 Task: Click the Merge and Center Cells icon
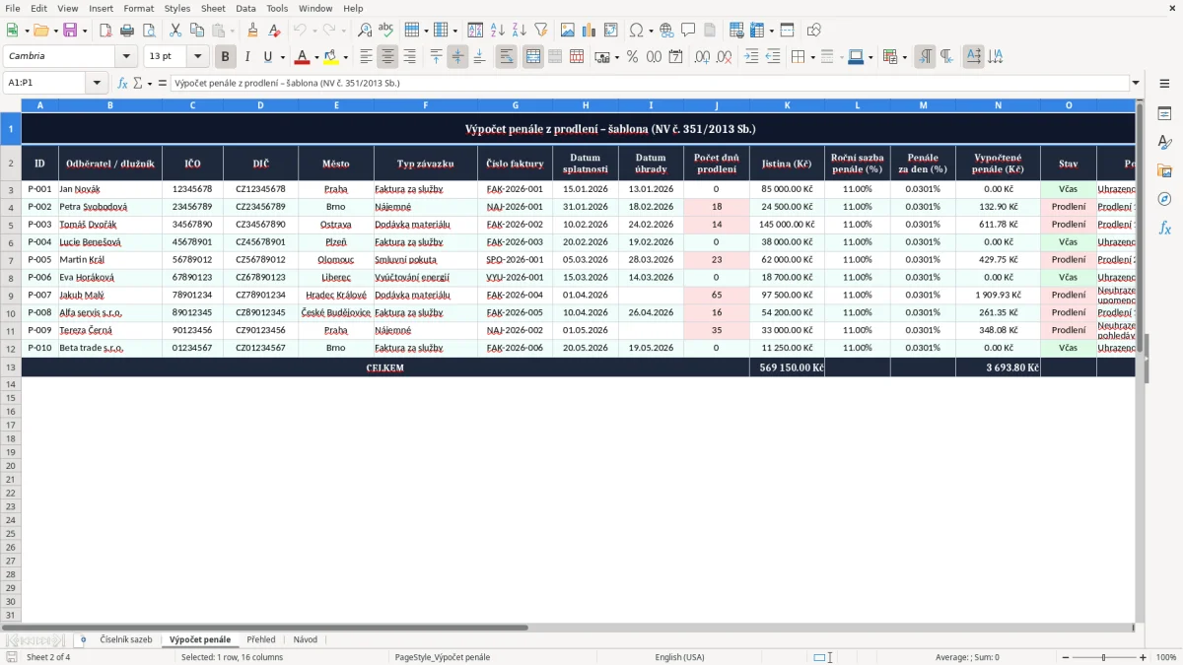(x=533, y=57)
